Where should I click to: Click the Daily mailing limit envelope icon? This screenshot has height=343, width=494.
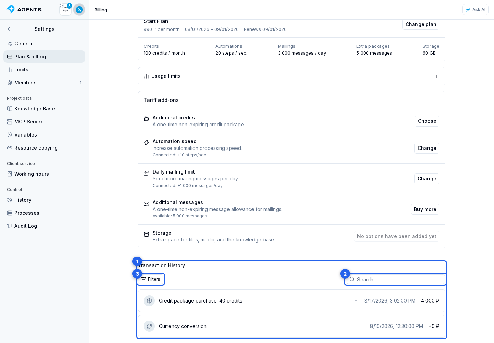coord(146,173)
